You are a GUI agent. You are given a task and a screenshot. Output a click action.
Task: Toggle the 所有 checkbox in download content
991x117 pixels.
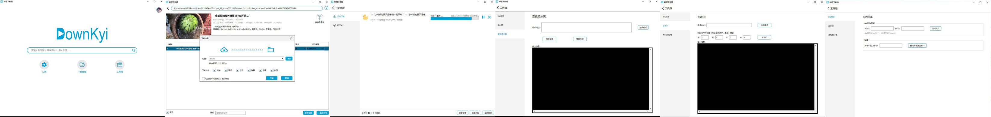[215, 70]
